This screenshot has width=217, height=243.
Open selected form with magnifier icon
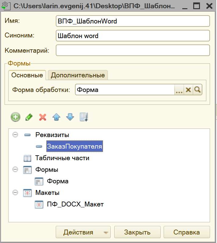click(x=197, y=90)
